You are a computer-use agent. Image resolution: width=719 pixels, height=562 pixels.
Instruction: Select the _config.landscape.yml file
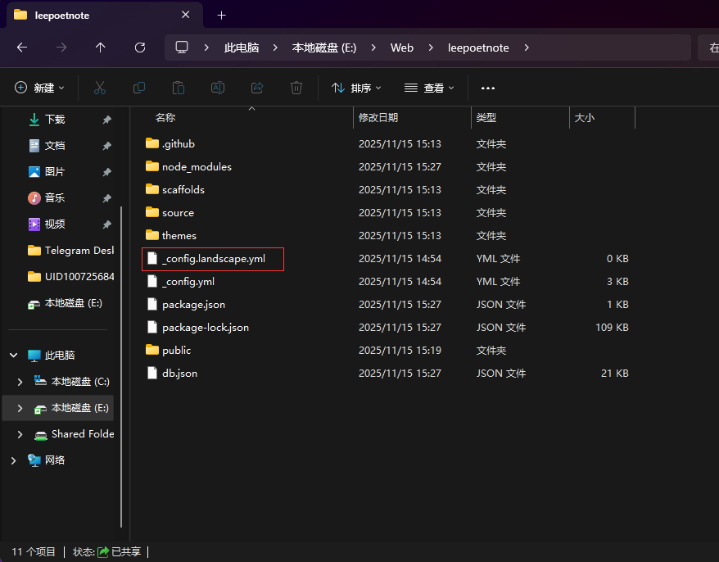pyautogui.click(x=213, y=259)
